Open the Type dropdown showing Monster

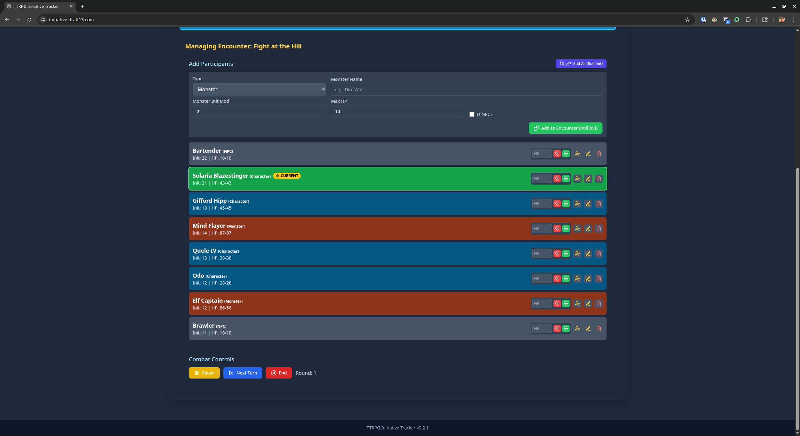(259, 89)
